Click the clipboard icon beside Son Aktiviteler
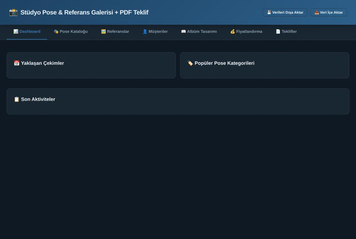 [x=17, y=99]
